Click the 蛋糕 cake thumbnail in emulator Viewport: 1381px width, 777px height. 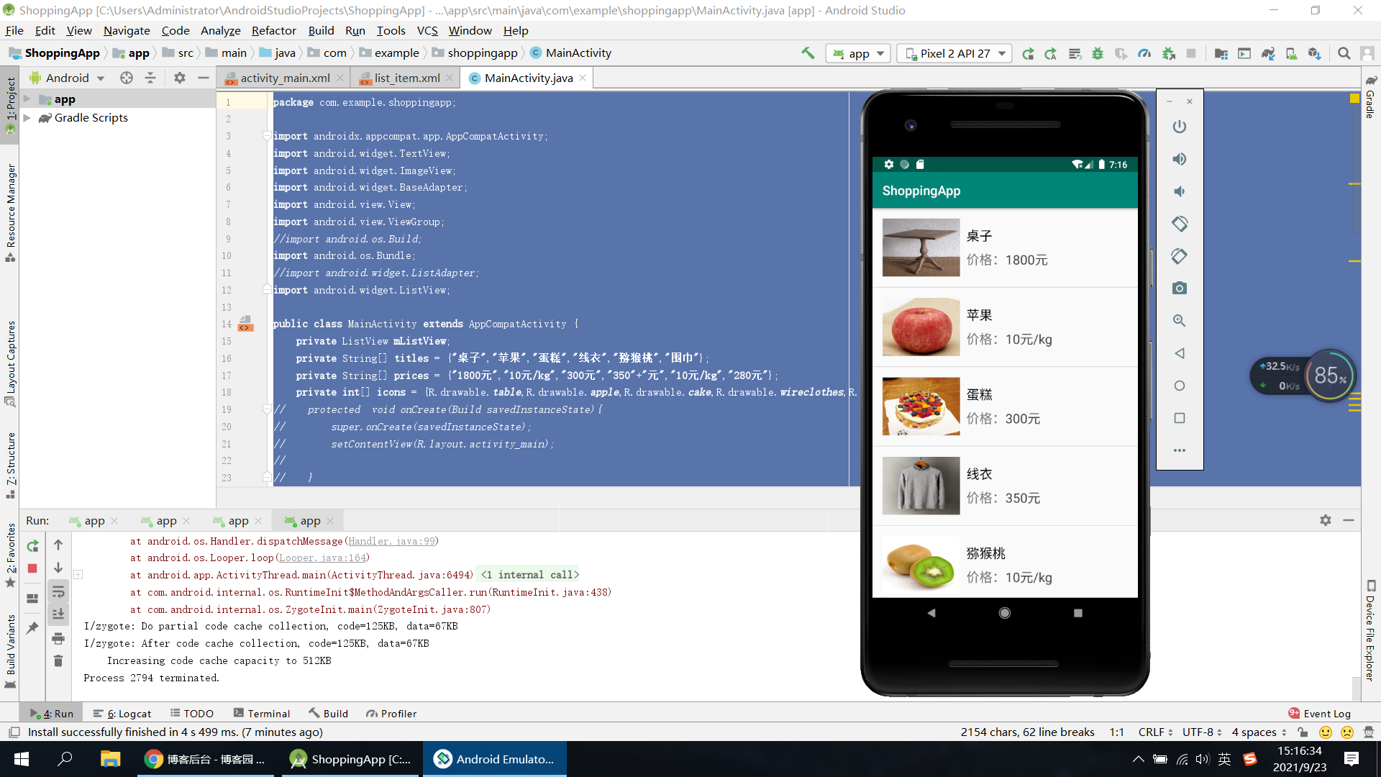[x=921, y=406]
